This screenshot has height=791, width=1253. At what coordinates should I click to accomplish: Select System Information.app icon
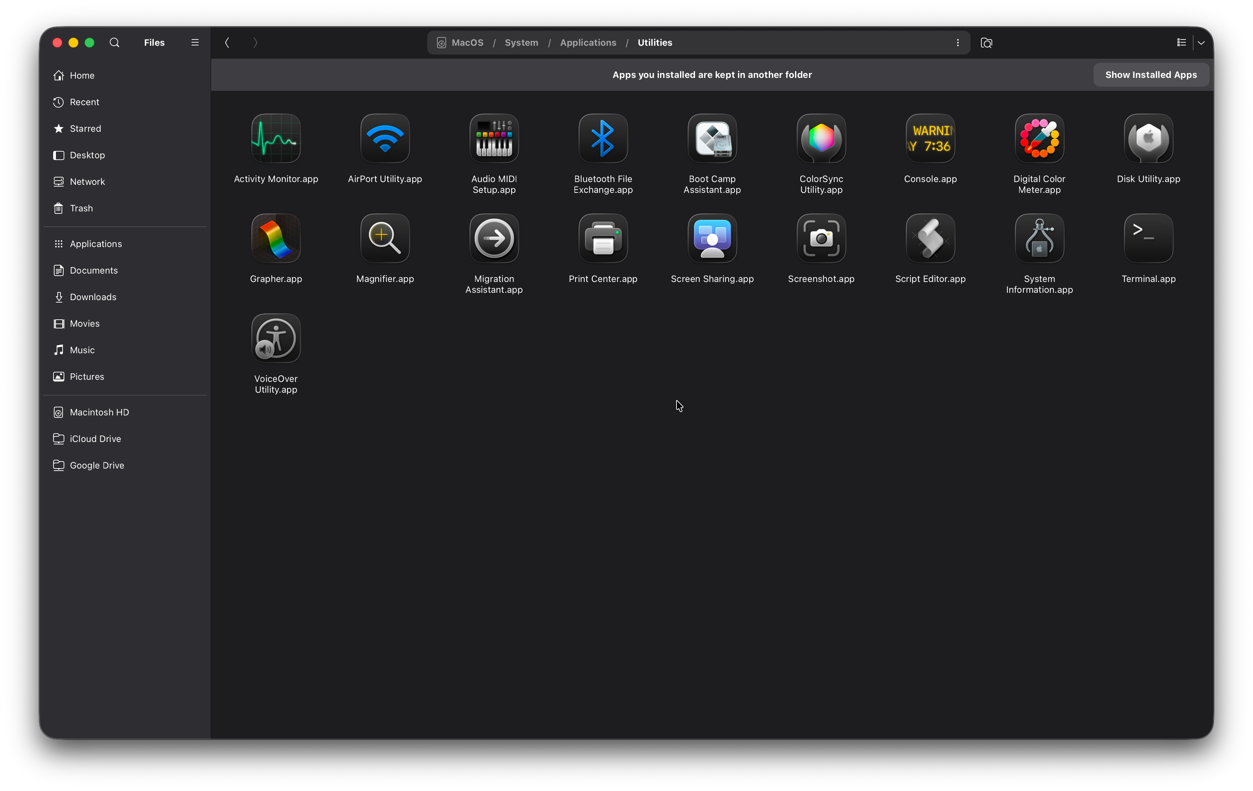click(1039, 238)
